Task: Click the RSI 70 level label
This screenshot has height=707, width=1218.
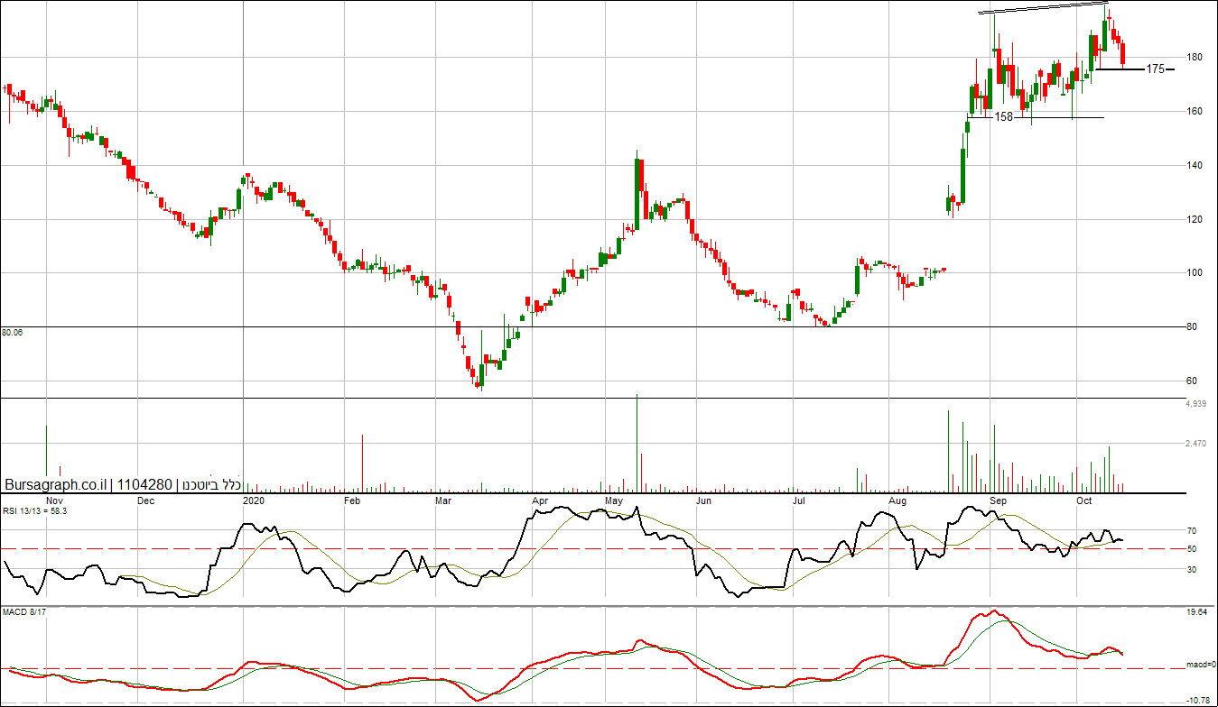Action: 1191,532
